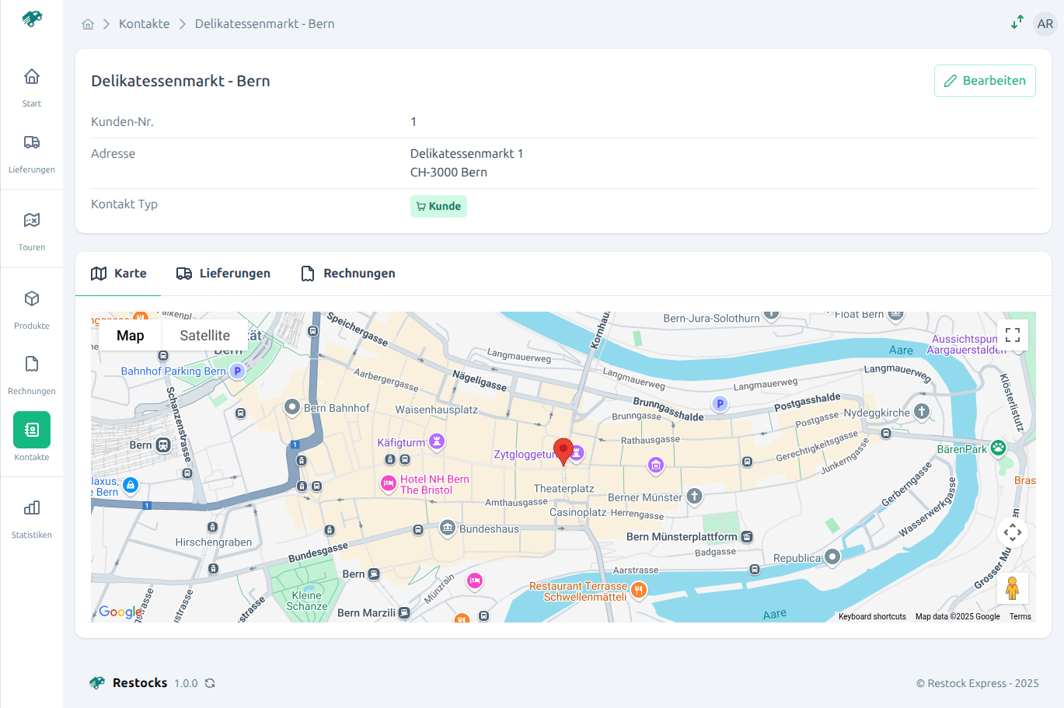Click the Hotel NH Bern The Bristol marker
The width and height of the screenshot is (1064, 708).
[389, 483]
